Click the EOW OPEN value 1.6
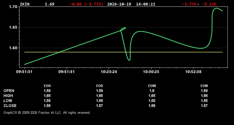Viewport: 234px width, 125px height. (x=152, y=91)
